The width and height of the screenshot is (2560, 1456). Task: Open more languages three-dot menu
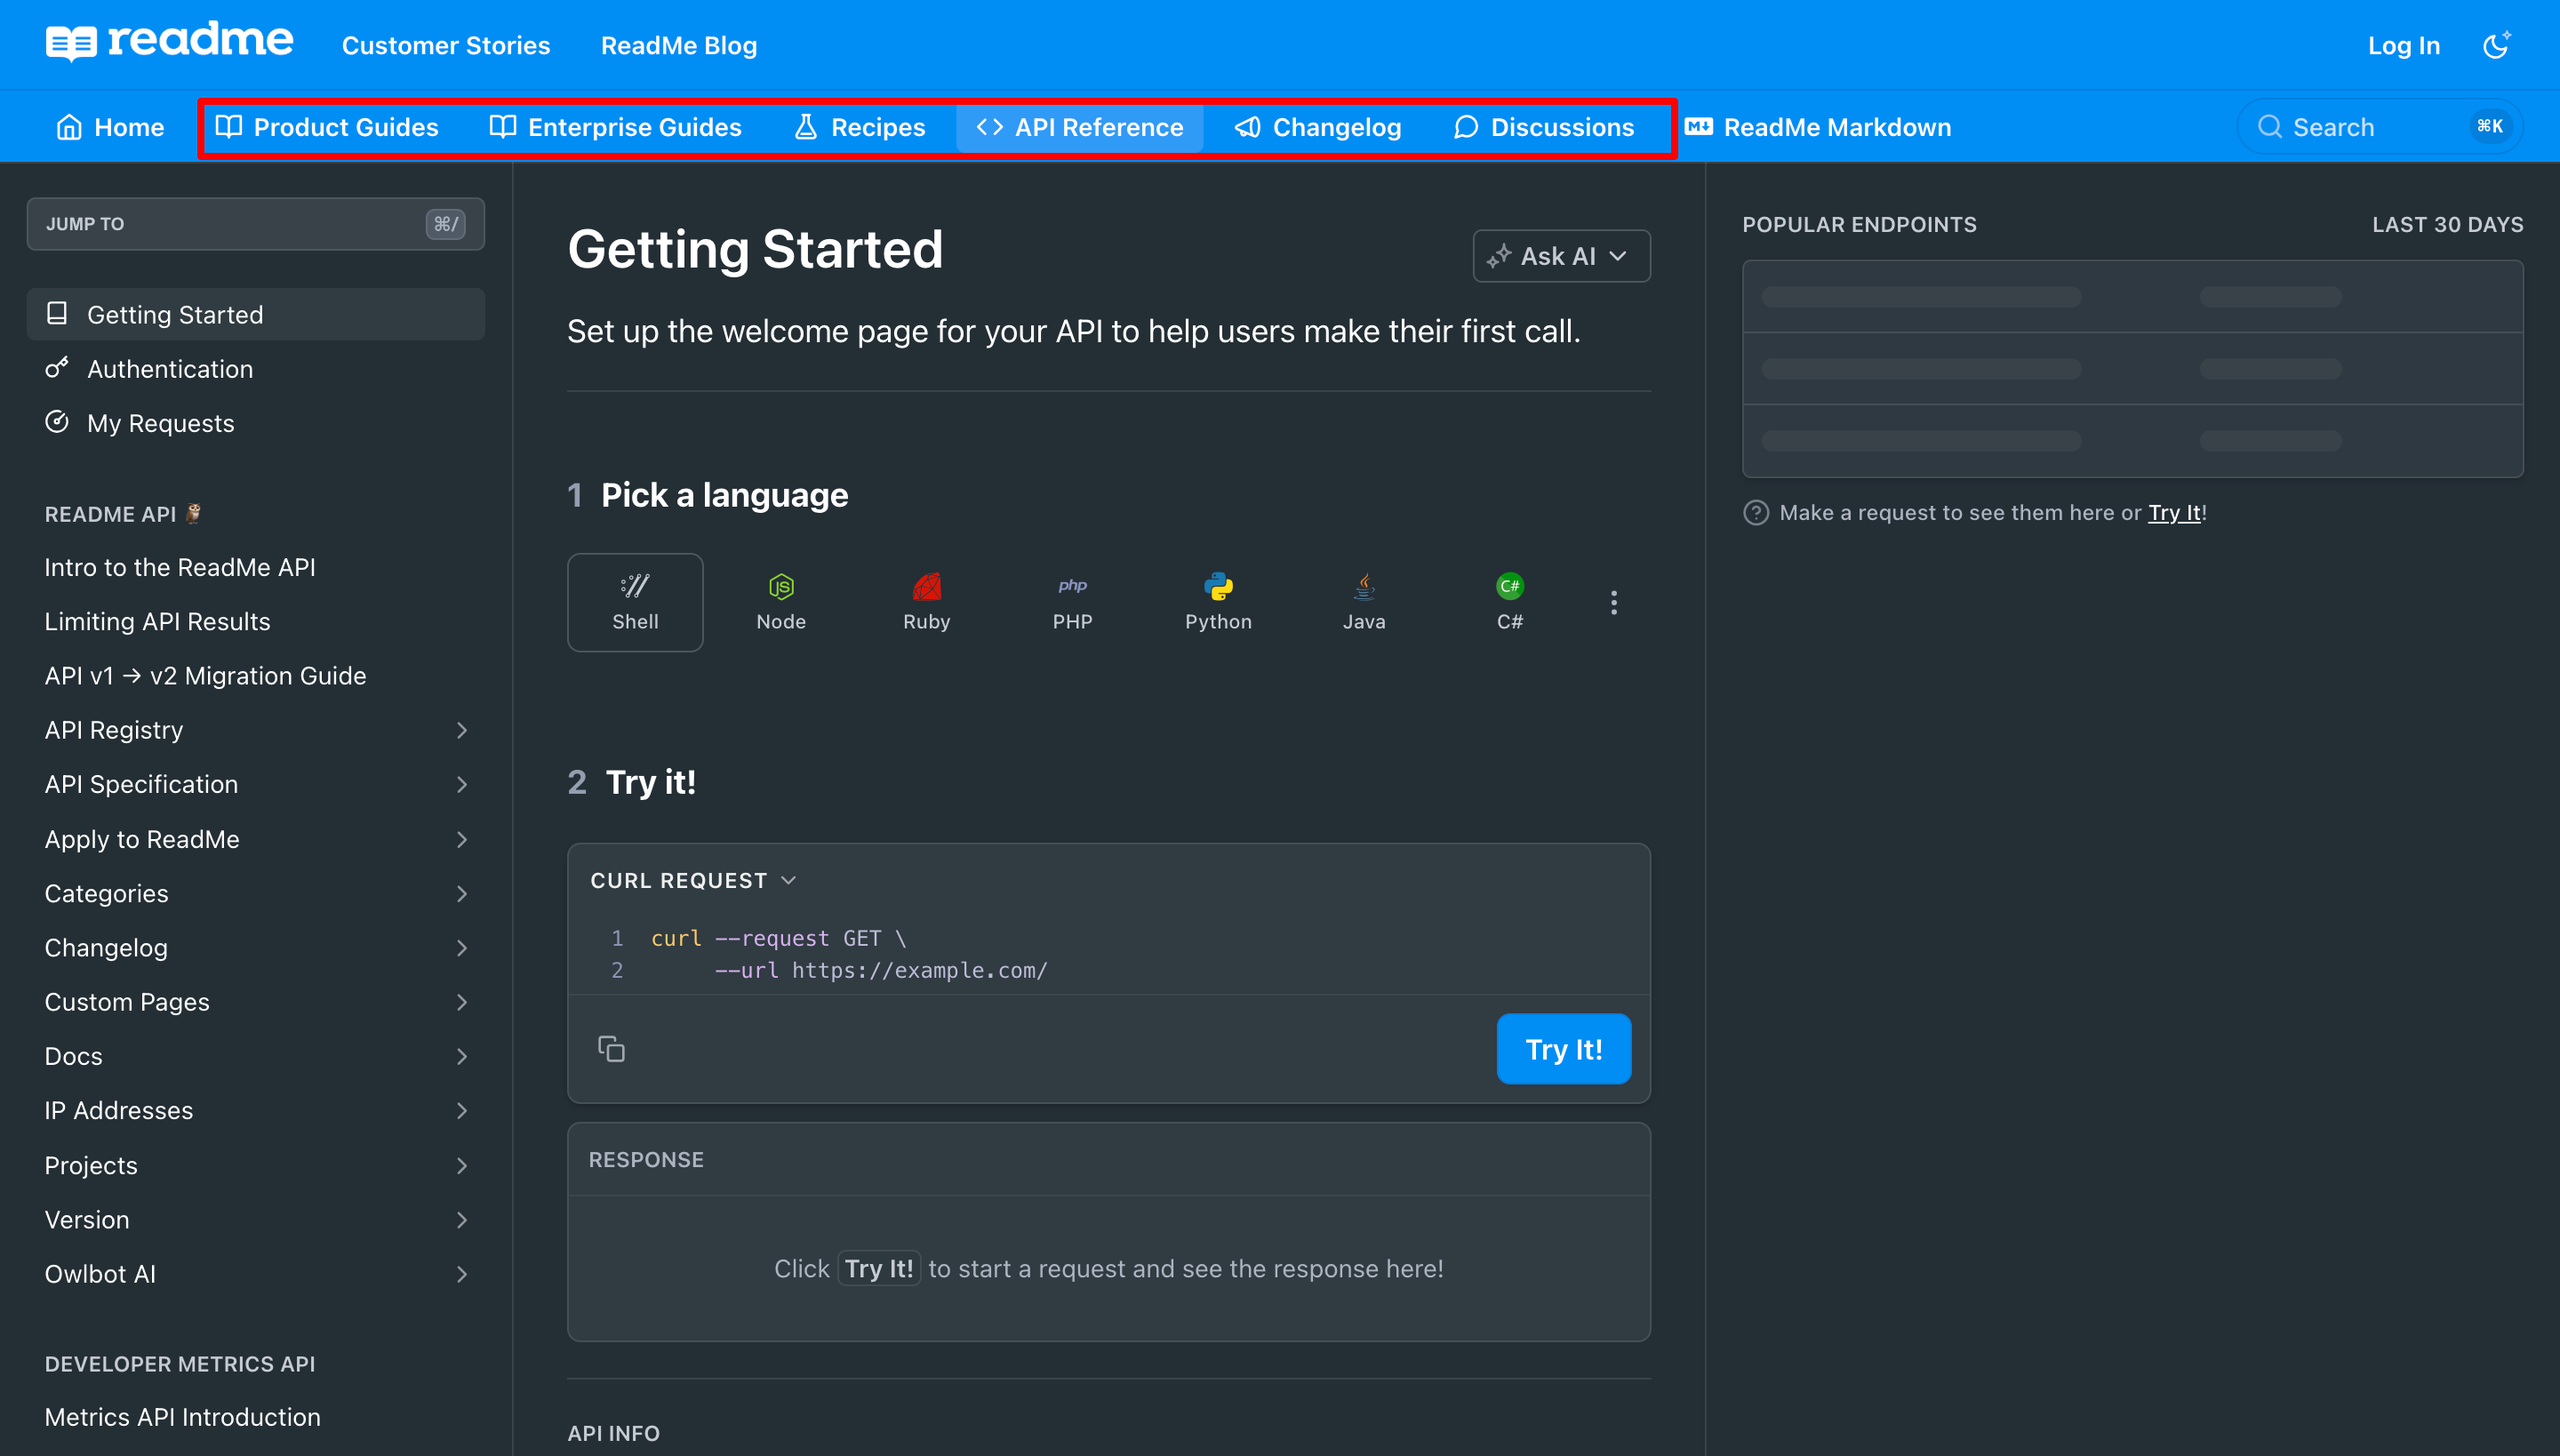1613,602
